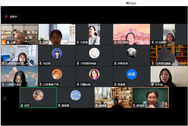Click the 闫曦老师 name label
The width and height of the screenshot is (188, 126).
86,85
